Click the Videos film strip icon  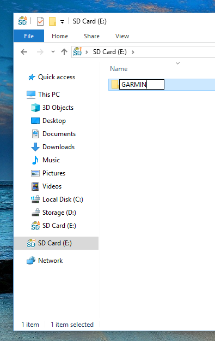35,186
